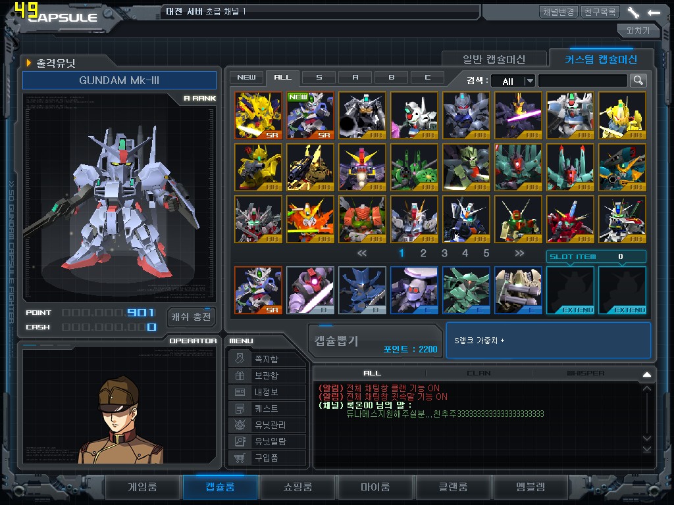674x505 pixels.
Task: Open 쪽지함 message box from the menu
Action: pyautogui.click(x=267, y=359)
